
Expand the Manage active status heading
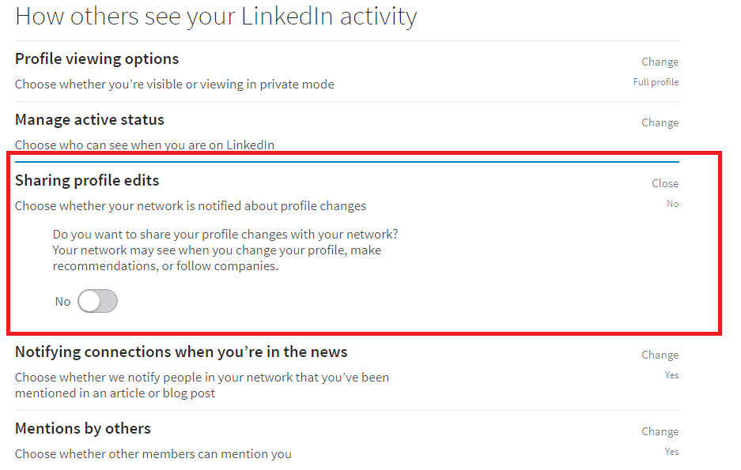point(89,119)
